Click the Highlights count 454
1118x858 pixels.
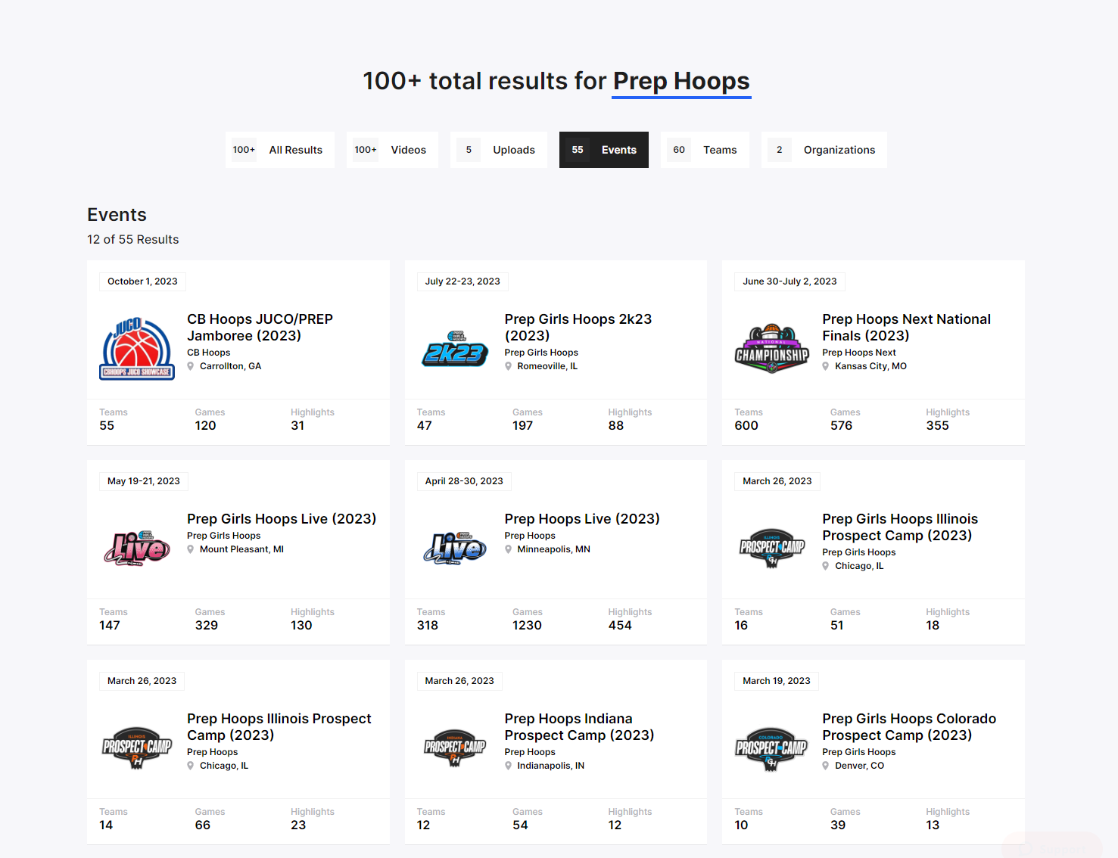tap(620, 626)
